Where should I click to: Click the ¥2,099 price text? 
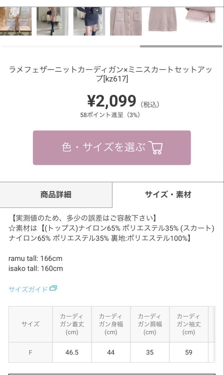point(112,101)
